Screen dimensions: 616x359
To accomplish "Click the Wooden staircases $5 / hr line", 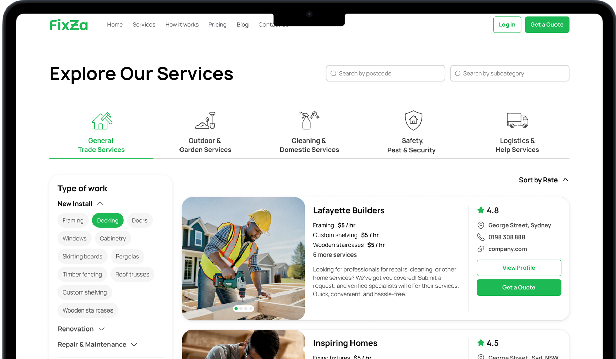I will pyautogui.click(x=349, y=245).
